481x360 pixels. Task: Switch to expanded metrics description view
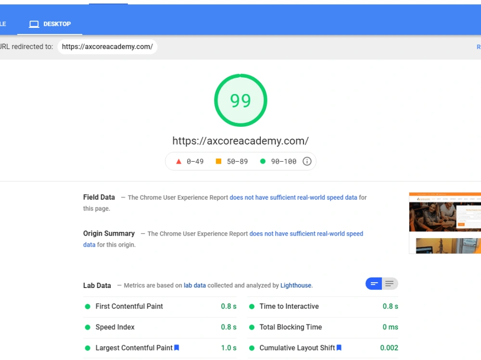(390, 284)
